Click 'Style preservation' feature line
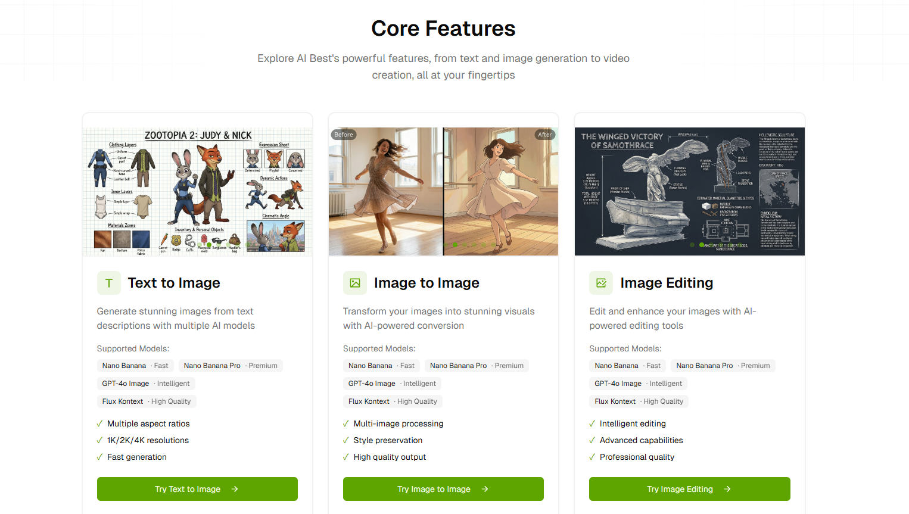909x514 pixels. point(388,440)
